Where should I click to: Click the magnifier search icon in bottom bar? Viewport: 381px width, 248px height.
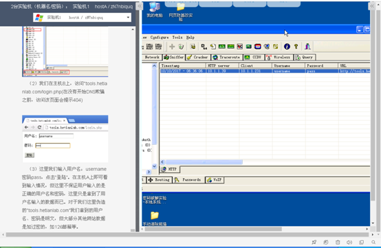373,242
